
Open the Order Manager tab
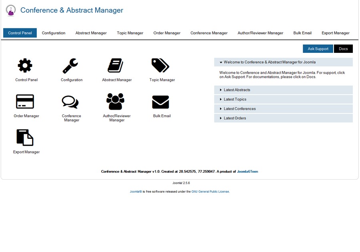pyautogui.click(x=167, y=33)
